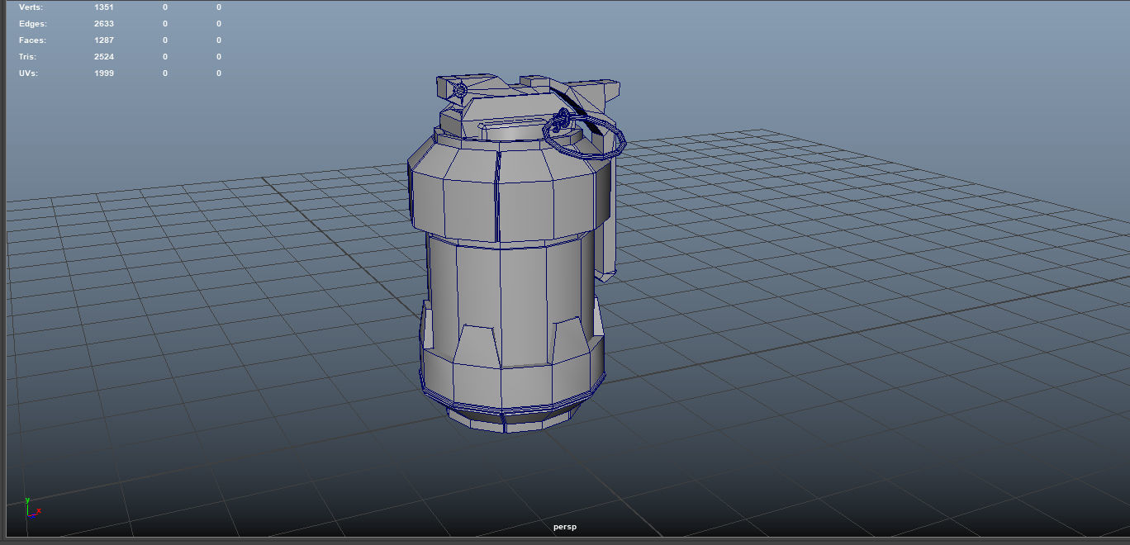The height and width of the screenshot is (545, 1130).
Task: Click the persp camera name label
Action: [x=565, y=527]
